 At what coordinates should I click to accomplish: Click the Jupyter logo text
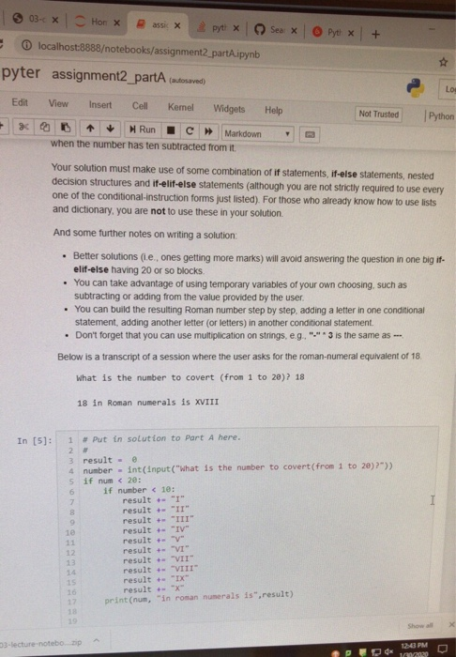point(20,72)
